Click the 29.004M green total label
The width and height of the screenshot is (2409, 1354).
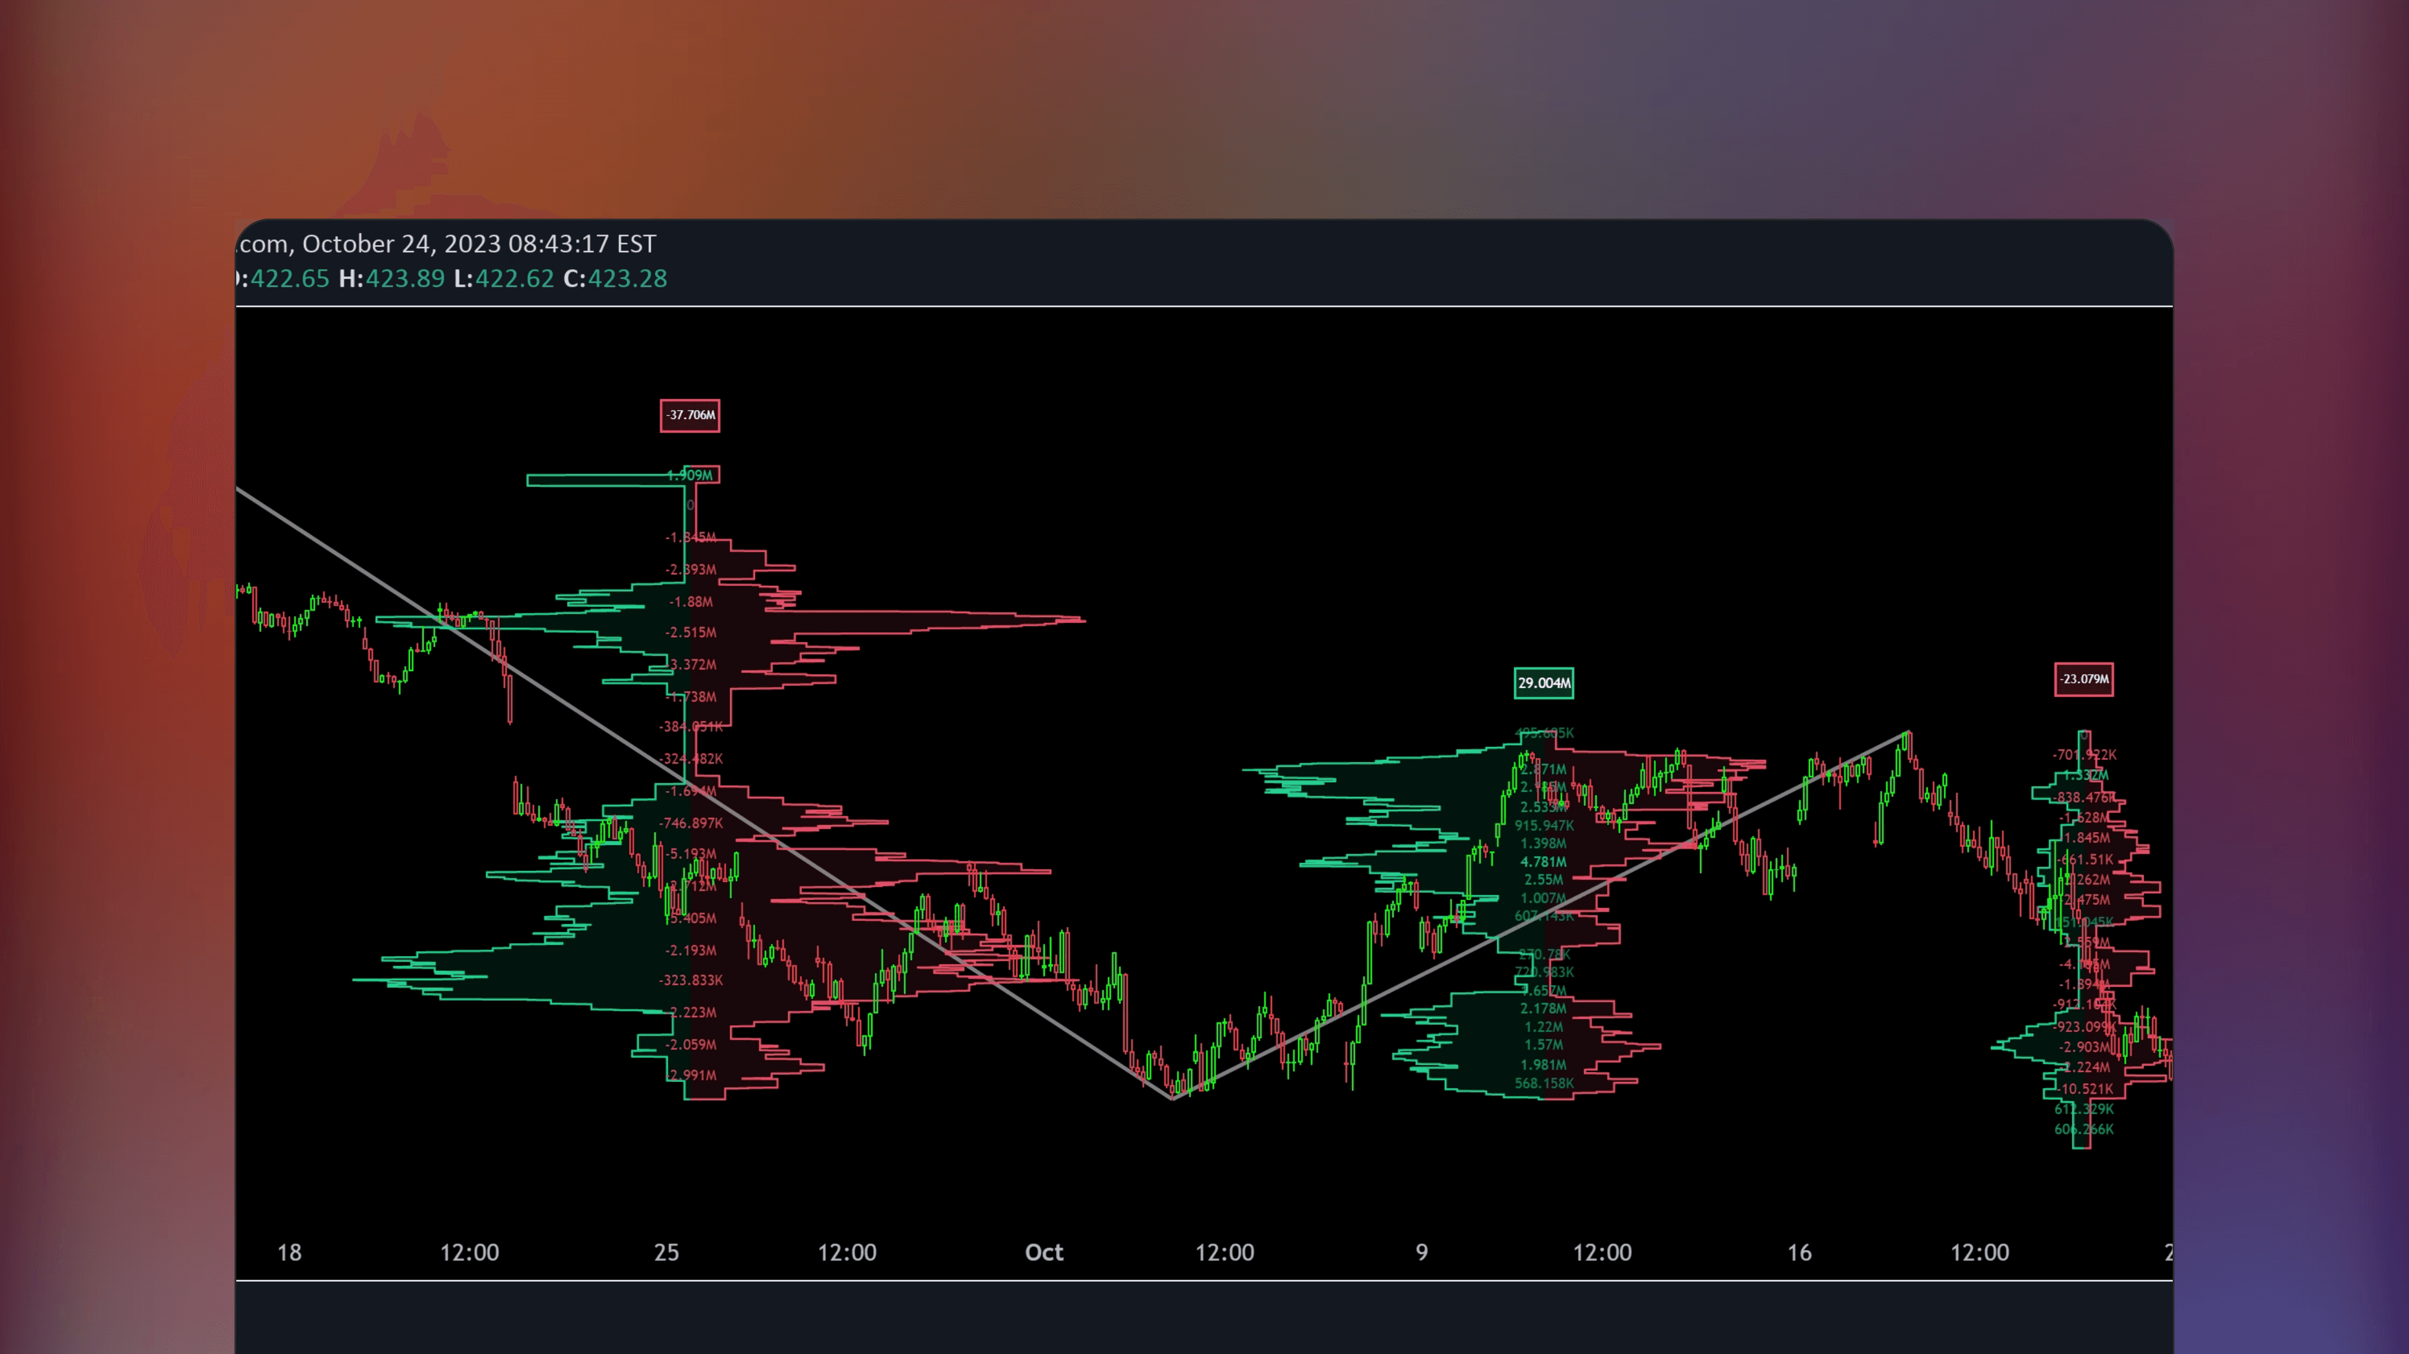tap(1544, 683)
